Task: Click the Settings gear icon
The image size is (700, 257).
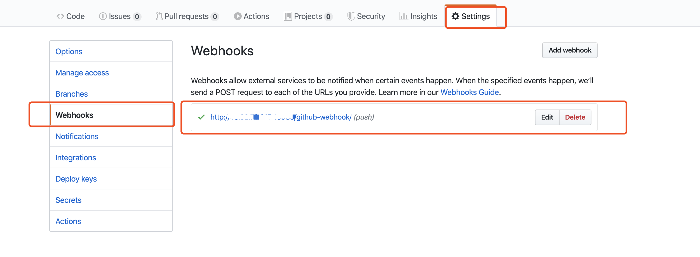Action: 455,16
